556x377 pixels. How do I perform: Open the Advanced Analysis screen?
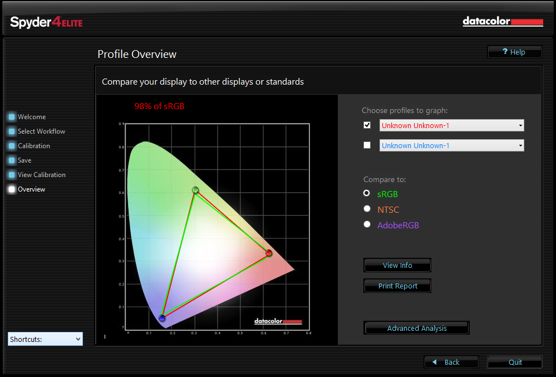pos(416,328)
